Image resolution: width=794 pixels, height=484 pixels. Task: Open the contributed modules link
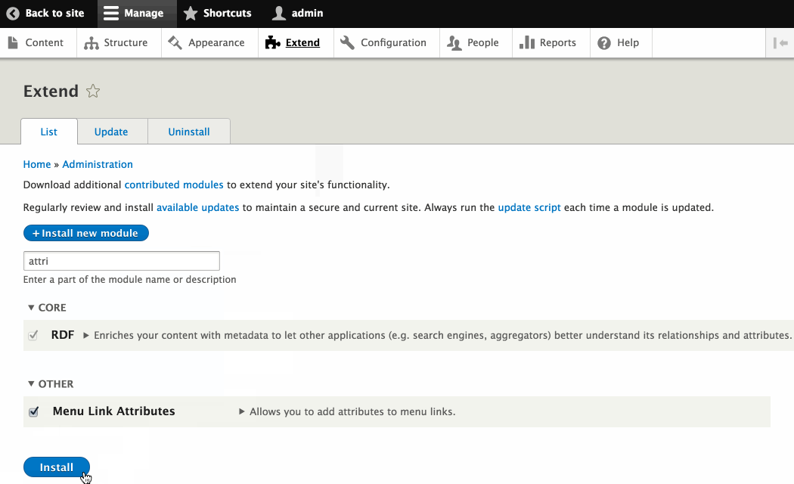point(174,185)
